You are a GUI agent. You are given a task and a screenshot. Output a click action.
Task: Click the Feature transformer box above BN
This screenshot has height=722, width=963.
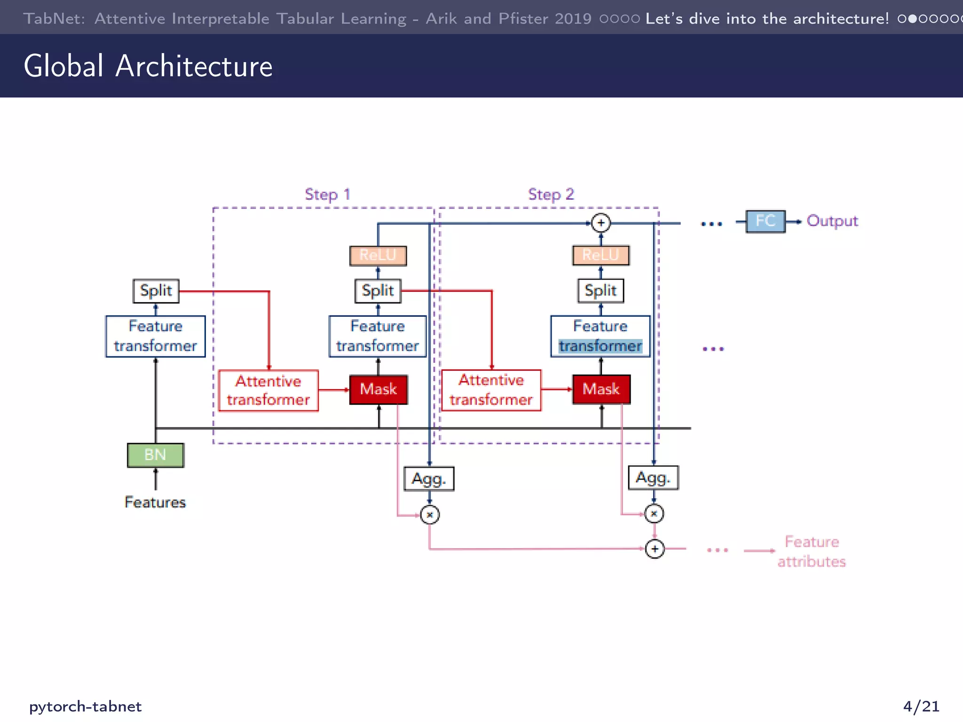(156, 336)
